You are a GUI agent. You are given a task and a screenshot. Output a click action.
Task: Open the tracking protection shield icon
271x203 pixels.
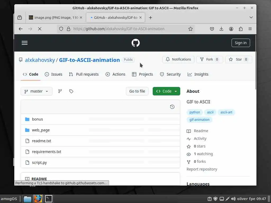click(61, 29)
